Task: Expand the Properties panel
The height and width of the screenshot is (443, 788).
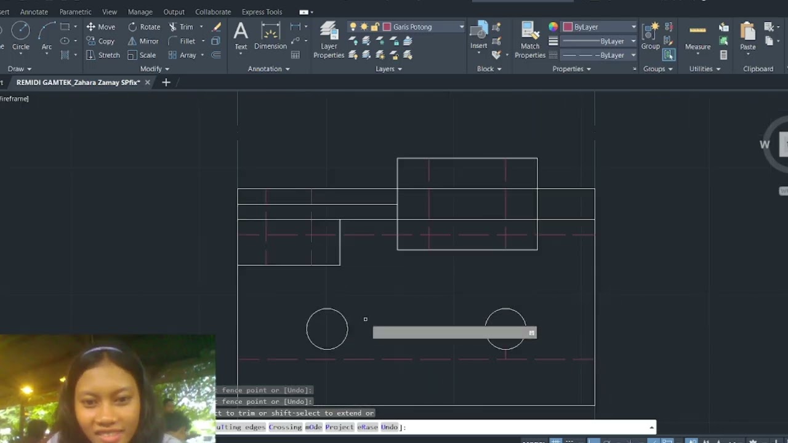Action: coord(572,69)
